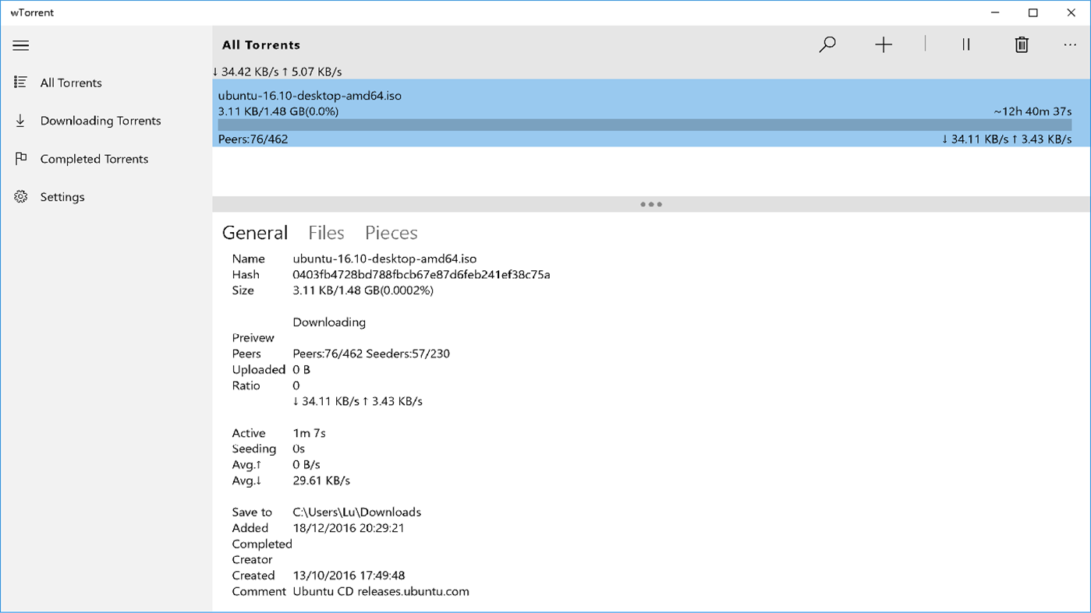The width and height of the screenshot is (1091, 613).
Task: Open All Torrents from the sidebar
Action: (x=70, y=83)
